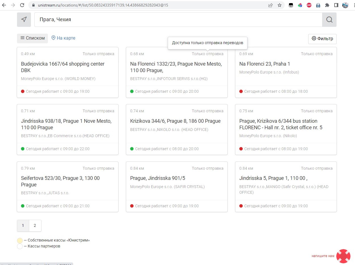This screenshot has width=355, height=265.
Task: Click the magnifier search button
Action: (x=329, y=20)
